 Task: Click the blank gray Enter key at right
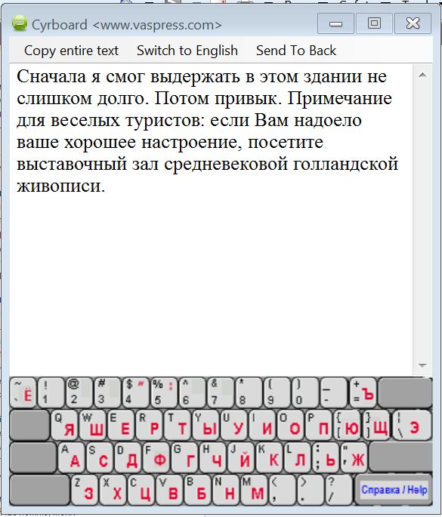(400, 457)
